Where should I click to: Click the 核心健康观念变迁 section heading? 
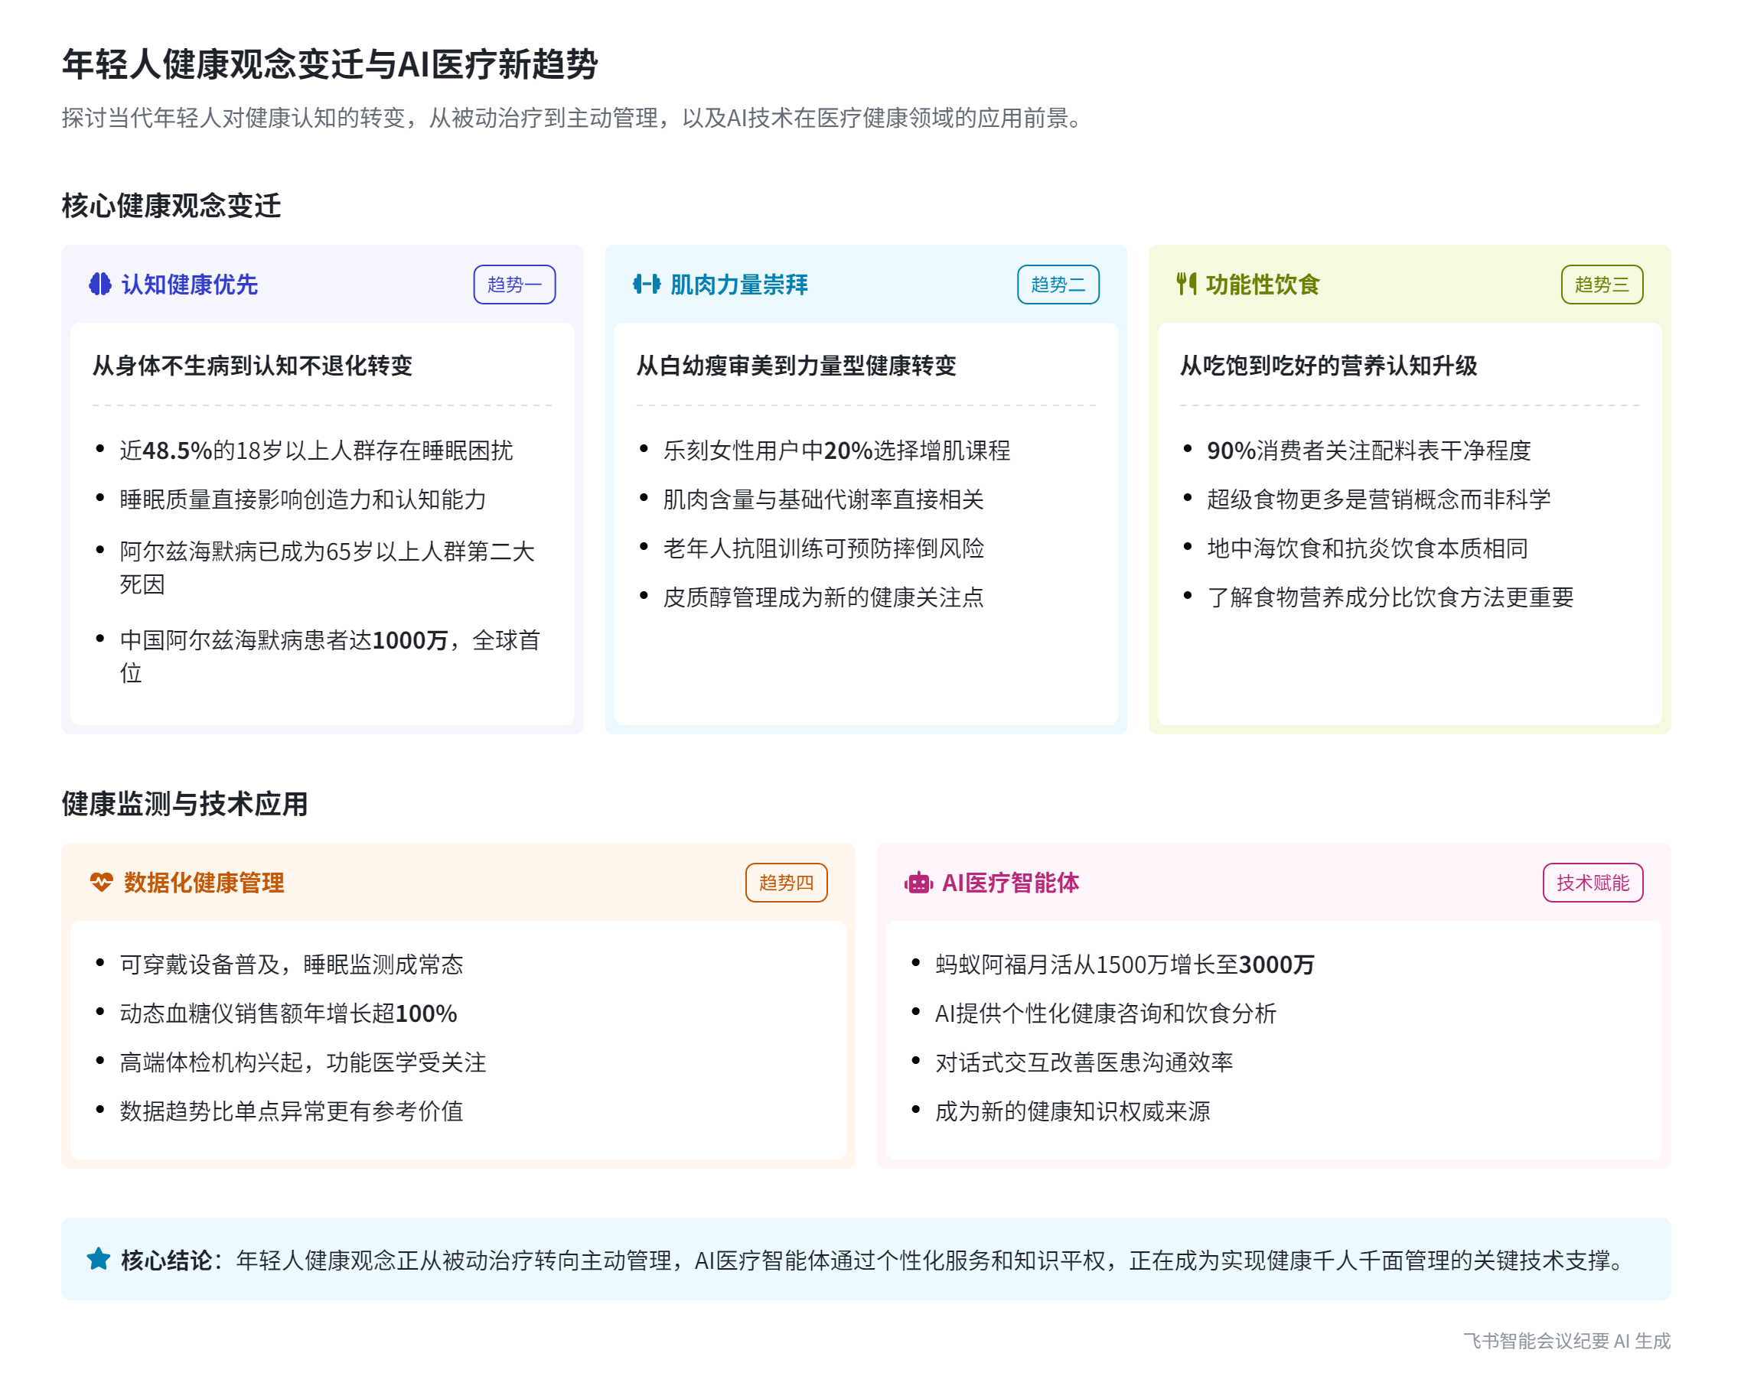tap(171, 206)
